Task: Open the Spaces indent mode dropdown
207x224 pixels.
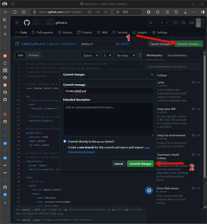Action: [x=90, y=56]
